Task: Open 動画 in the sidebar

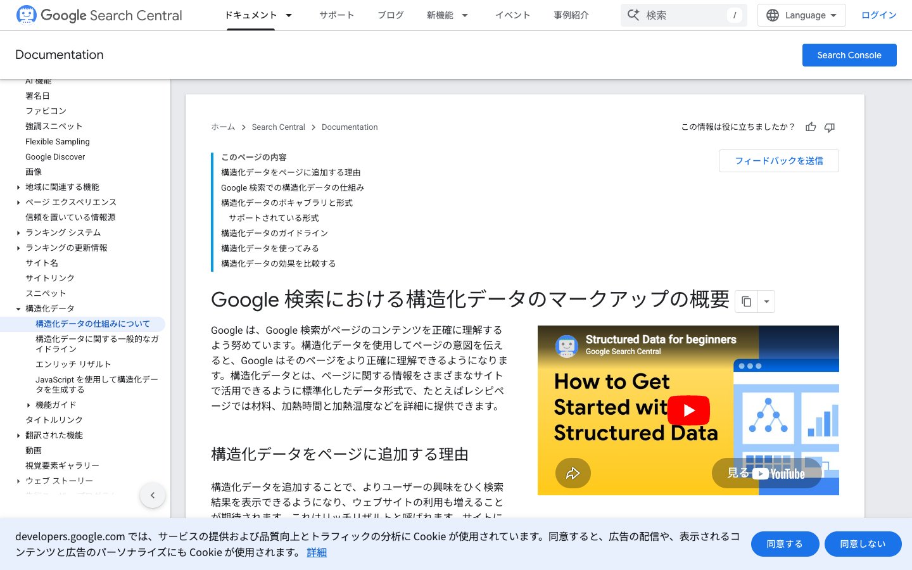Action: point(34,450)
